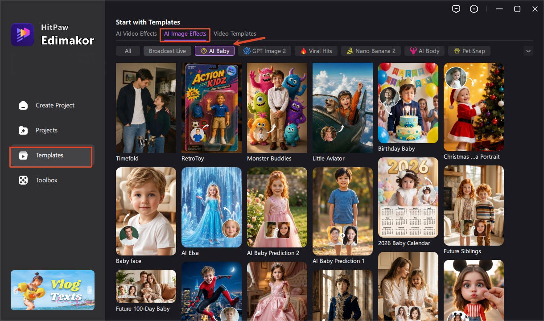Open the mother and daughter baking thumbnail
This screenshot has height=321, width=544.
pos(408,286)
